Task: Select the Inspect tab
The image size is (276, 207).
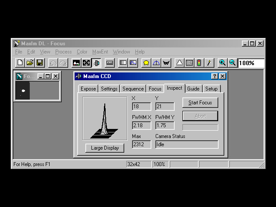Action: click(174, 88)
